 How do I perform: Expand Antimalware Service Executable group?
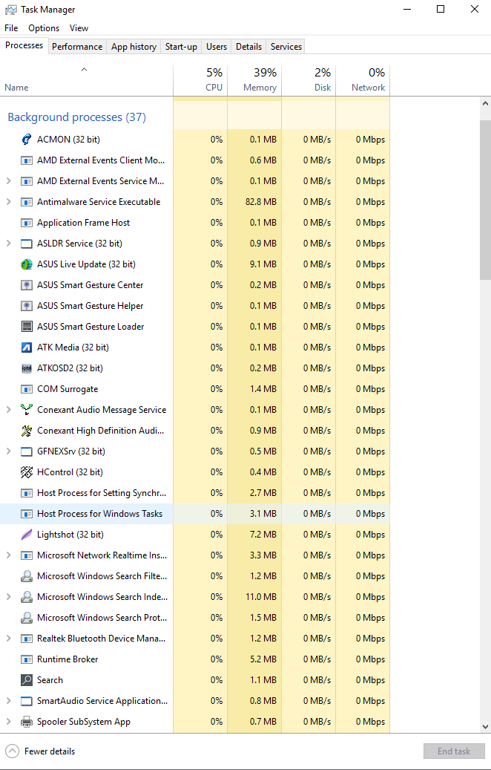8,202
